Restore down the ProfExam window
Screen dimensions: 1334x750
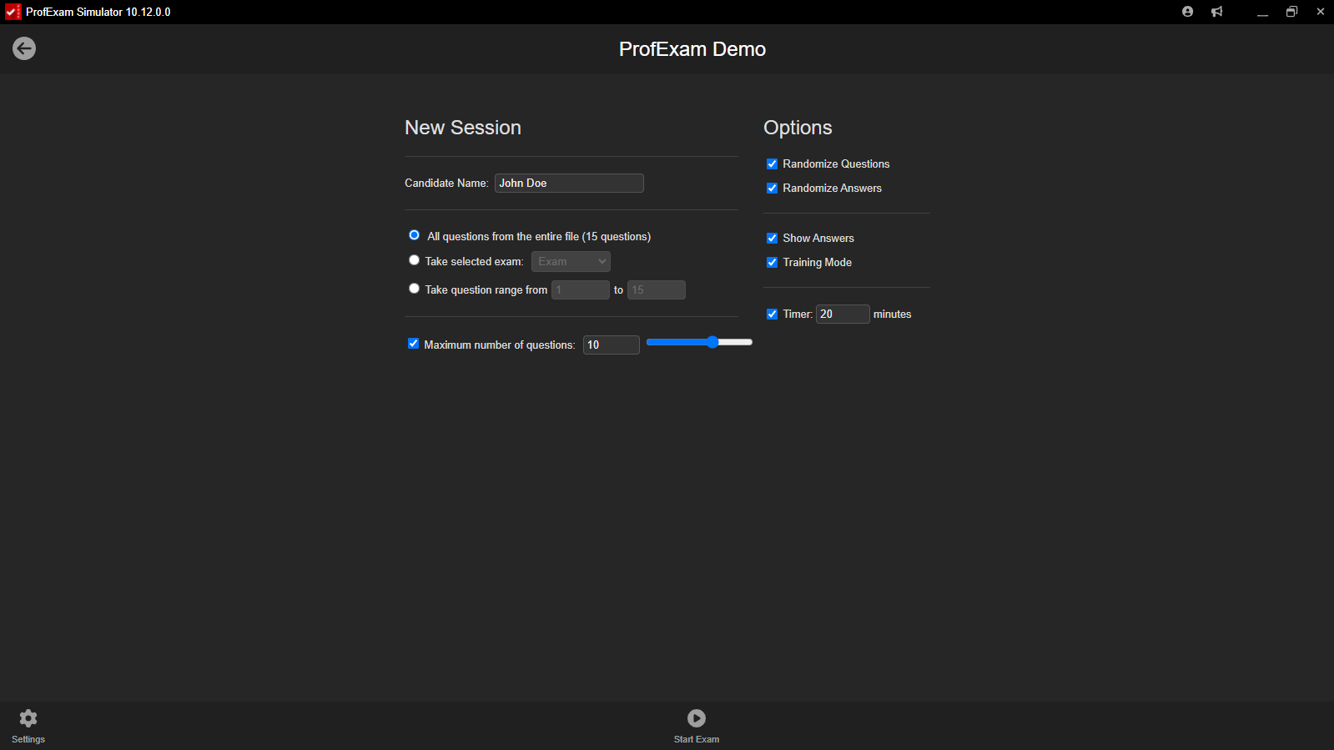(1291, 12)
